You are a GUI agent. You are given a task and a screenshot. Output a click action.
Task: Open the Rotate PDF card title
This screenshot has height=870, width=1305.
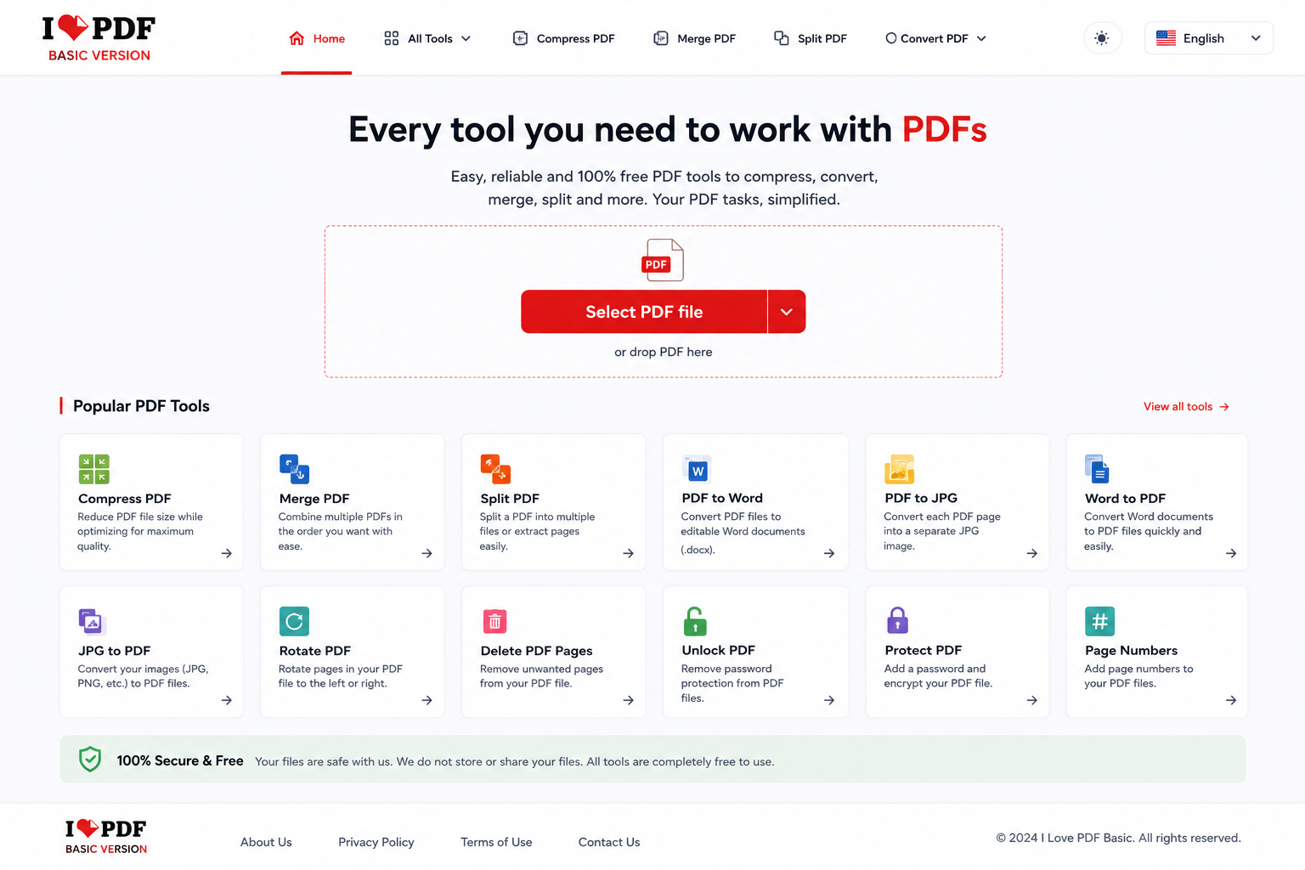315,651
